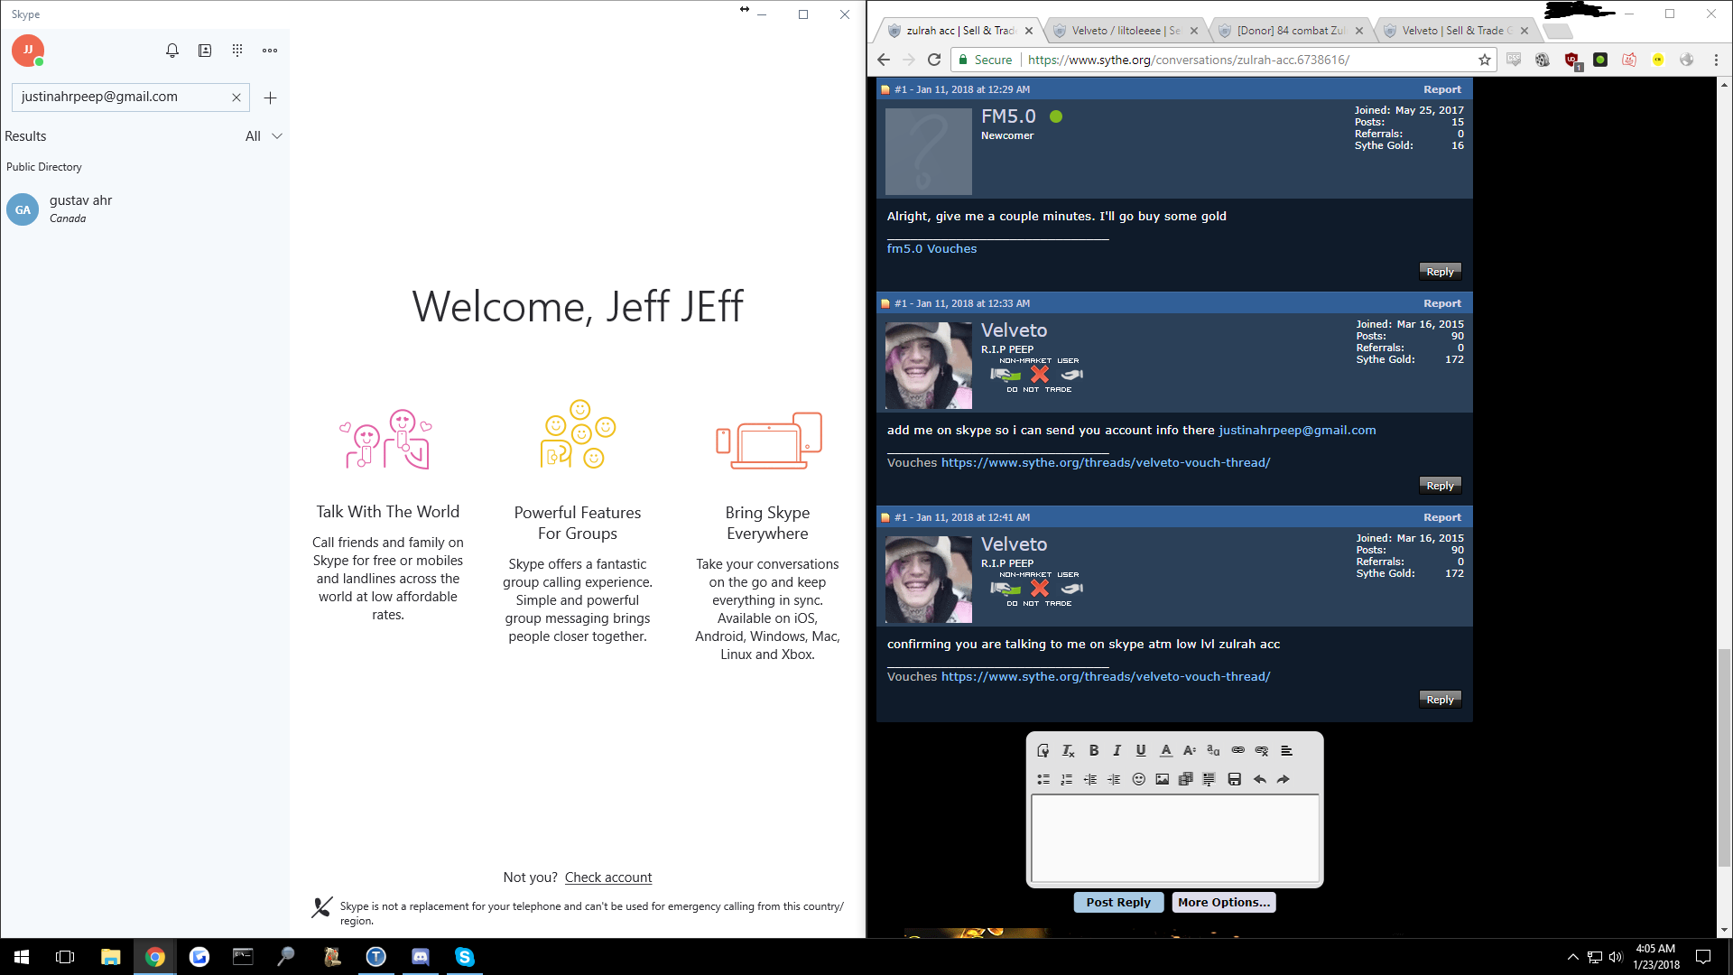Reload the sythe.org page
This screenshot has height=975, width=1733.
tap(934, 60)
